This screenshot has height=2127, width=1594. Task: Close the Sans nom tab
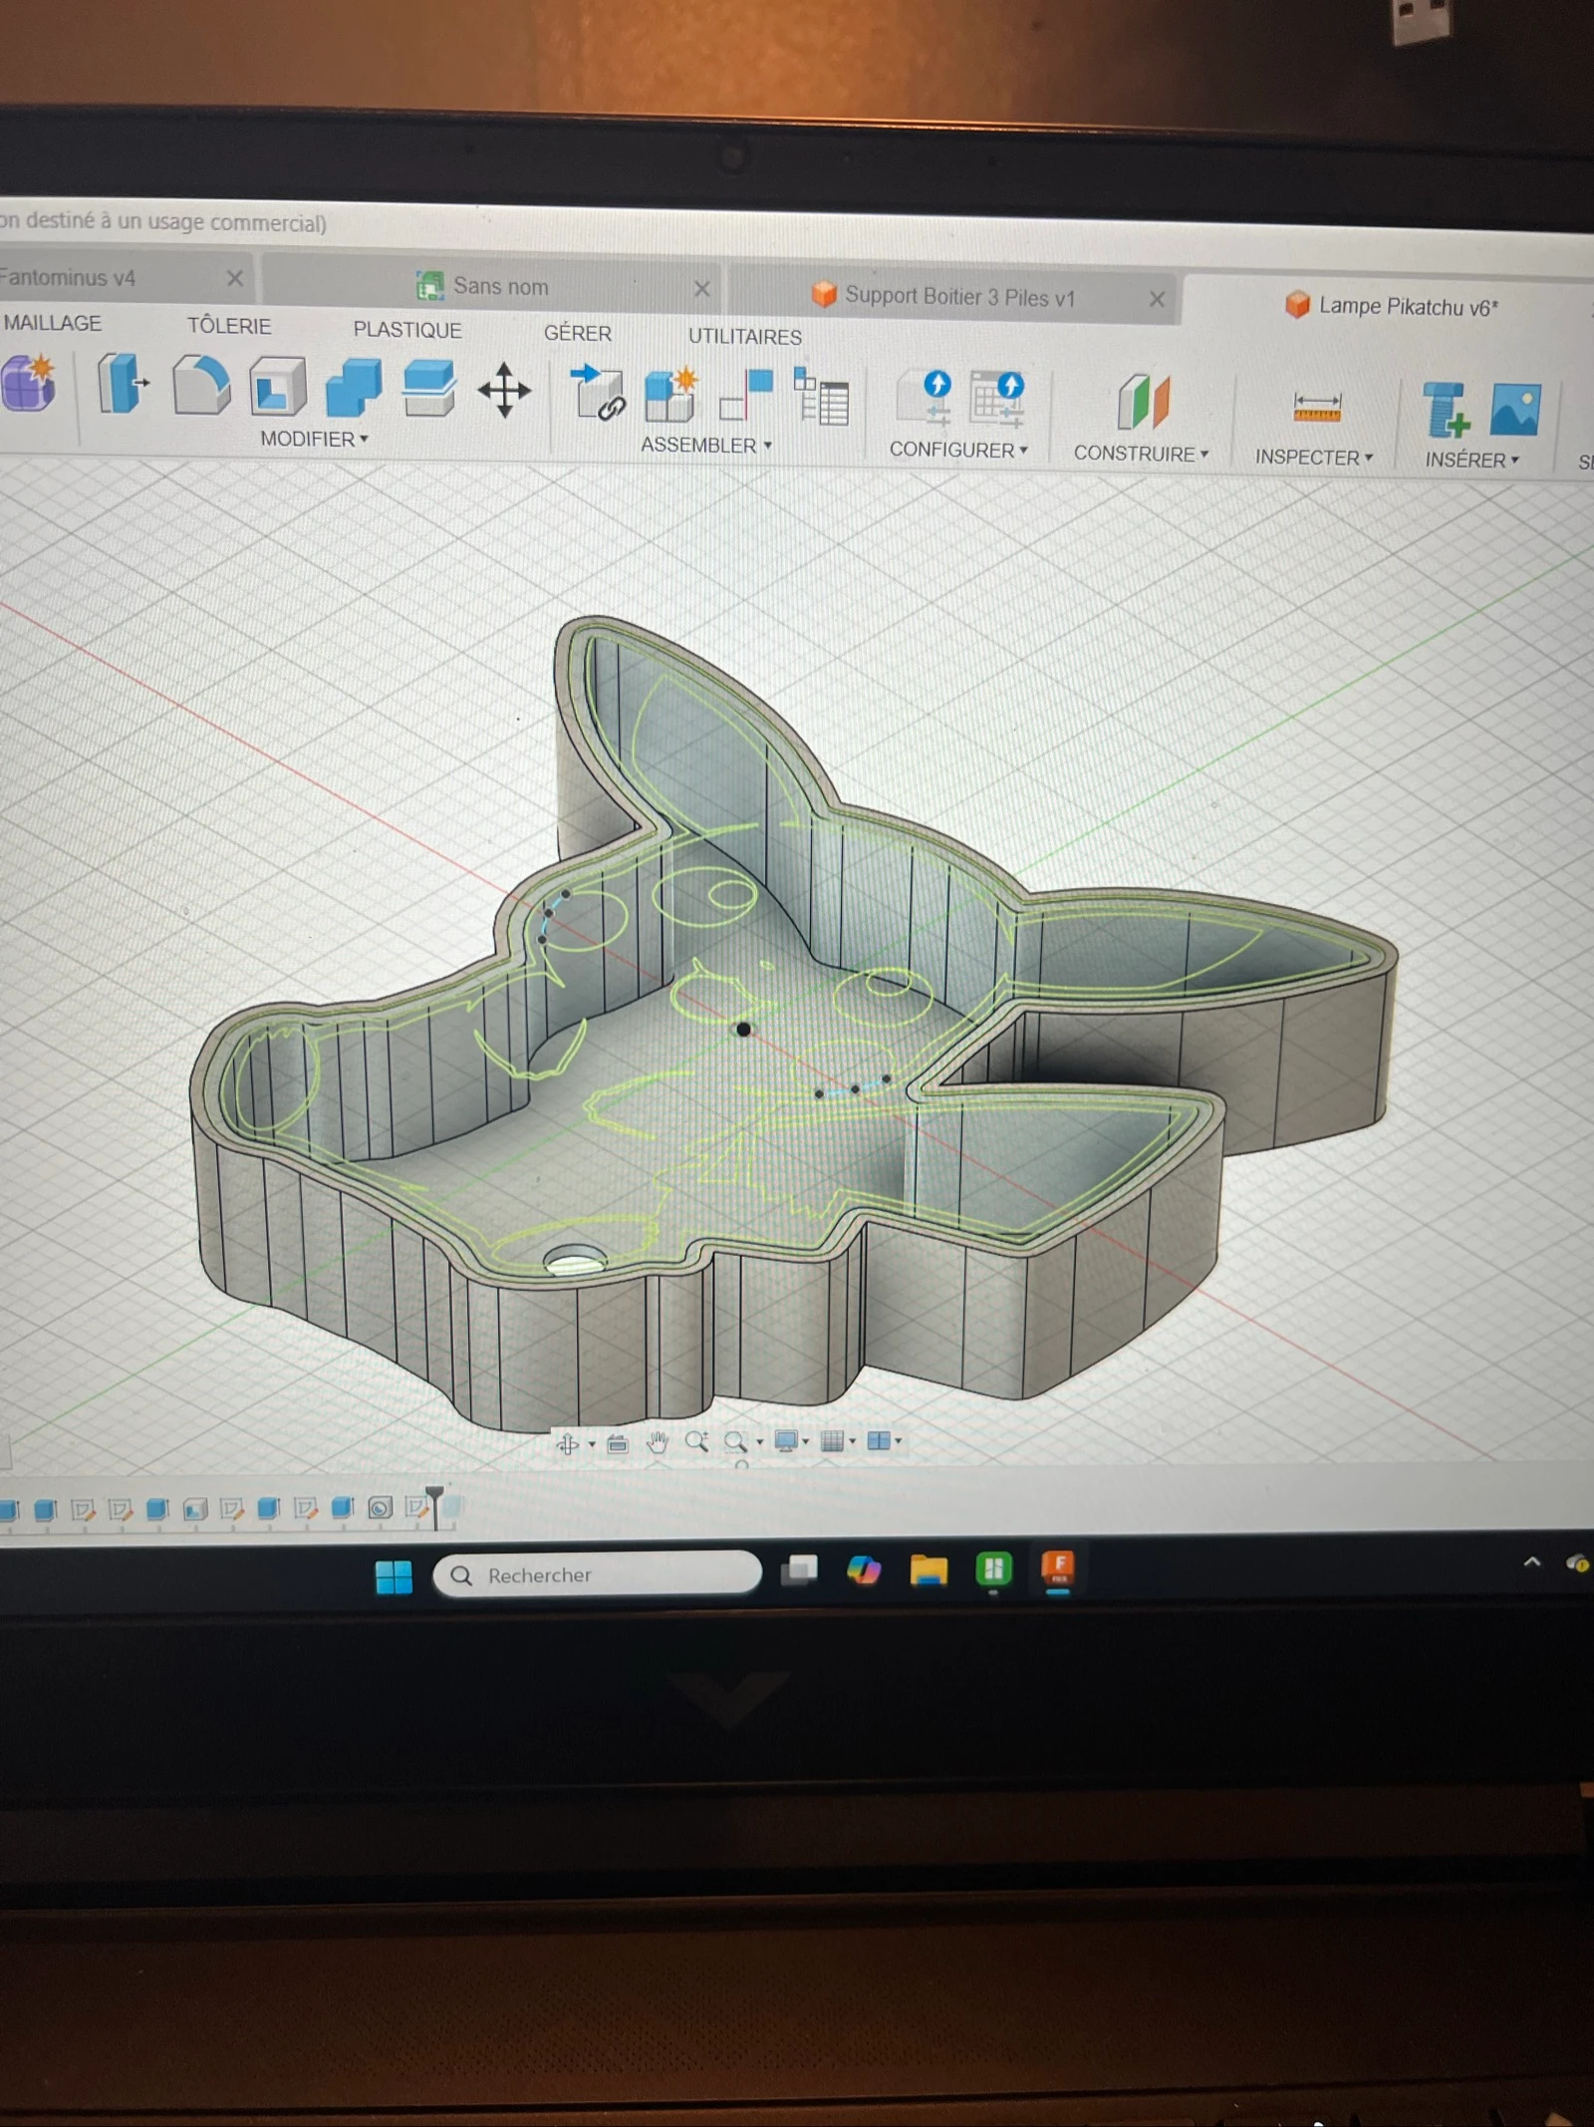tap(702, 289)
